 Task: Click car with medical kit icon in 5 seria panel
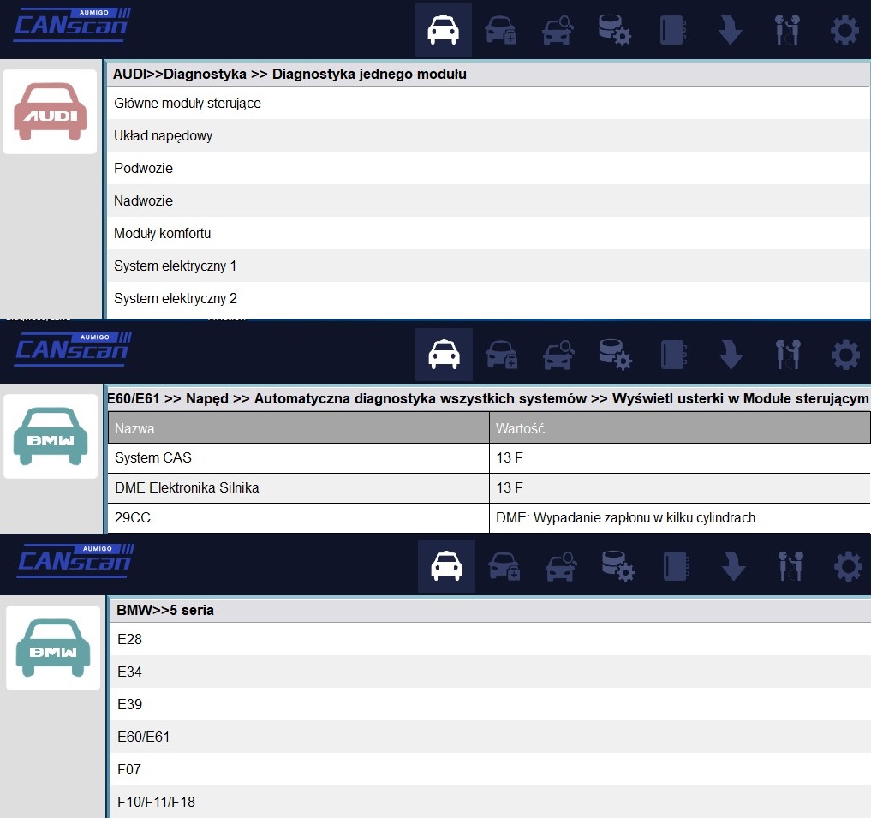[504, 566]
